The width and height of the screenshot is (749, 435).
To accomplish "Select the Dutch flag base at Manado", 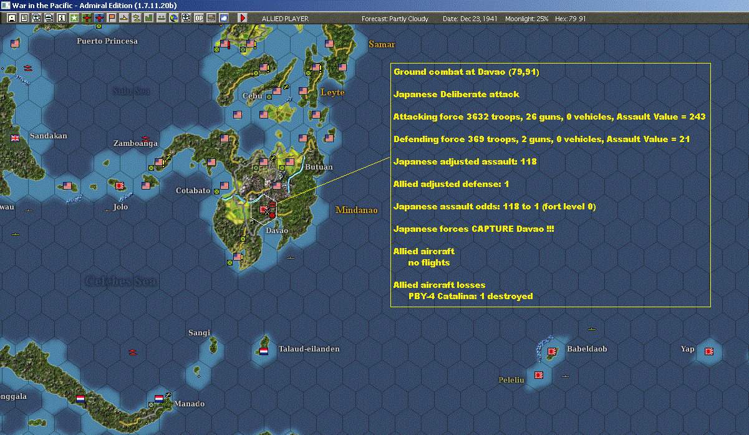I will click(159, 398).
